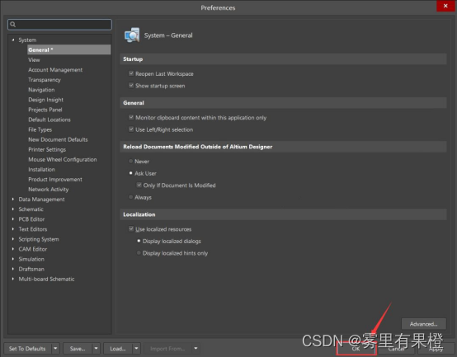The height and width of the screenshot is (357, 457).
Task: Select the Never reload option
Action: tap(130, 161)
